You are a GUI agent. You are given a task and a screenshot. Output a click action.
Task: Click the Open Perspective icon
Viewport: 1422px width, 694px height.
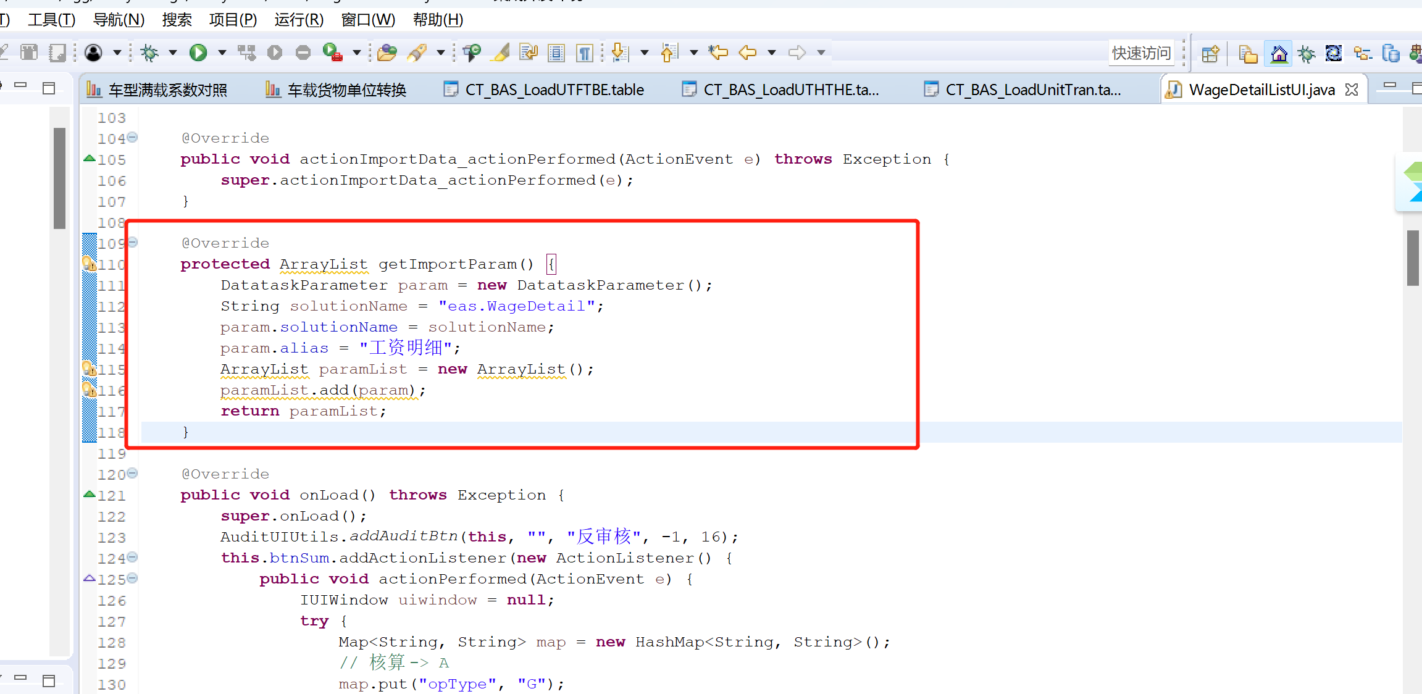pos(1210,54)
